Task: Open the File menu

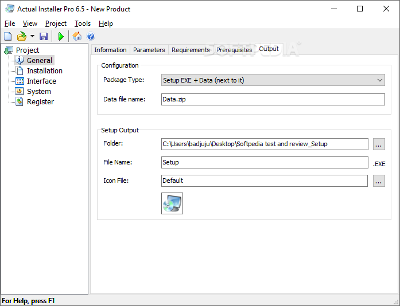Action: 10,23
